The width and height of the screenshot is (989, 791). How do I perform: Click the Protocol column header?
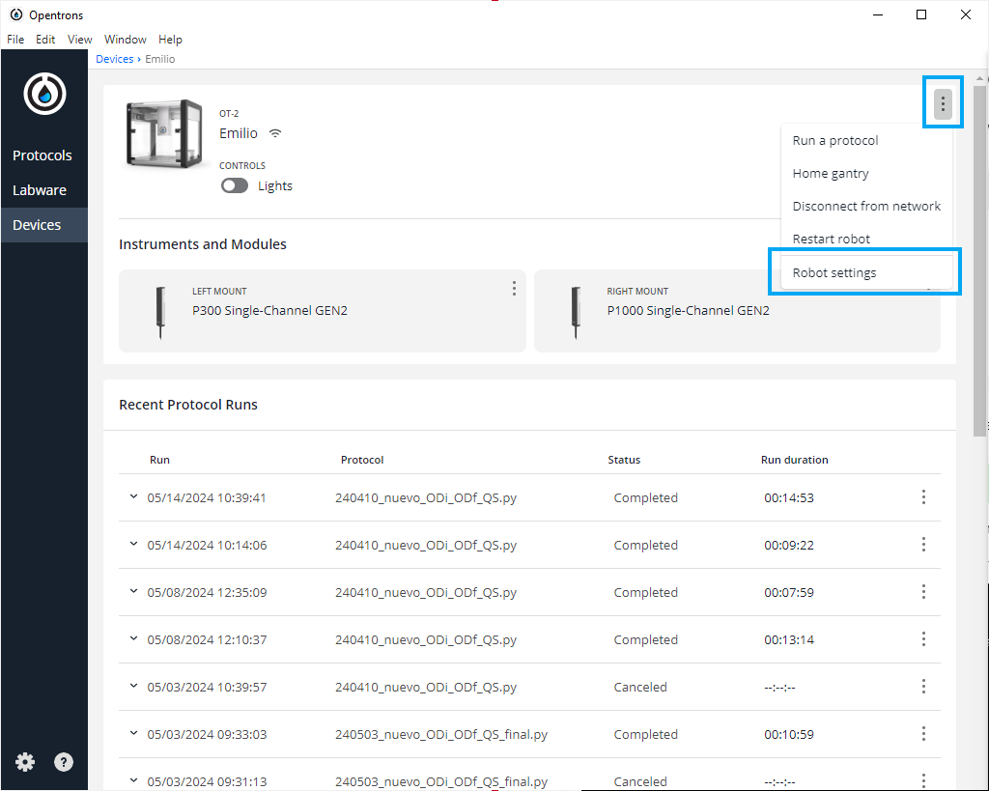pos(362,460)
